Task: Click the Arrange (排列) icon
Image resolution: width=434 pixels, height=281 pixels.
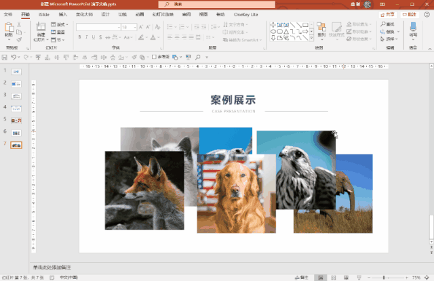Action: point(321,29)
